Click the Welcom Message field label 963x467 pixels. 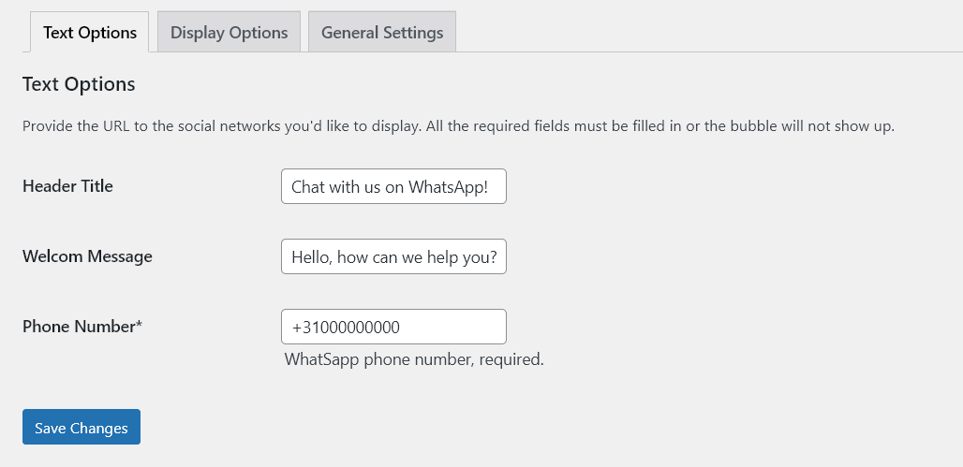coord(87,256)
